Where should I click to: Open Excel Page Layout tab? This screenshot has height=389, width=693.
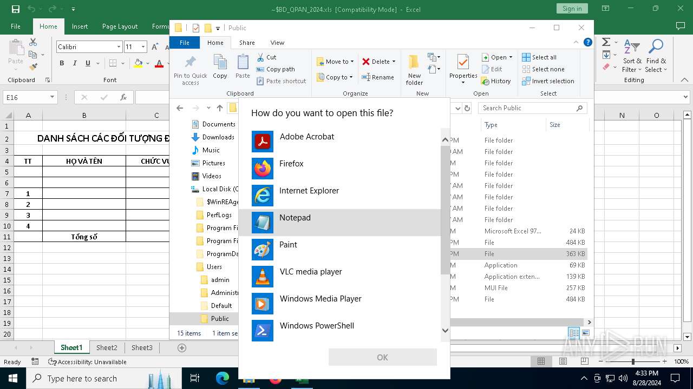pyautogui.click(x=120, y=26)
